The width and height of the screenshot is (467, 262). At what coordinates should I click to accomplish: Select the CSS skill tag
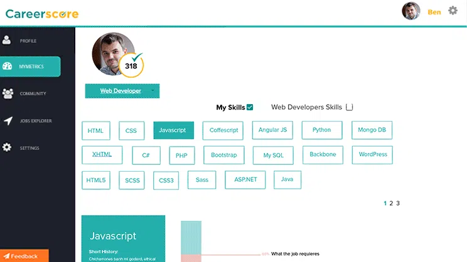pos(131,130)
